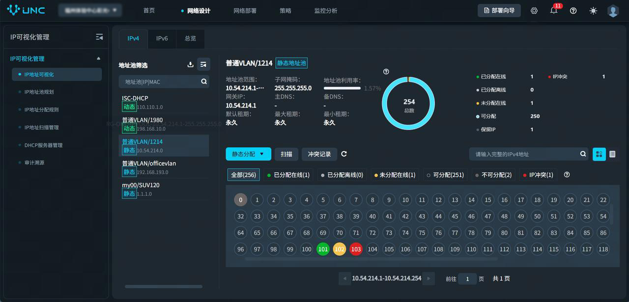The width and height of the screenshot is (629, 302).
Task: Open the notification bell with 11 alerts
Action: (554, 10)
